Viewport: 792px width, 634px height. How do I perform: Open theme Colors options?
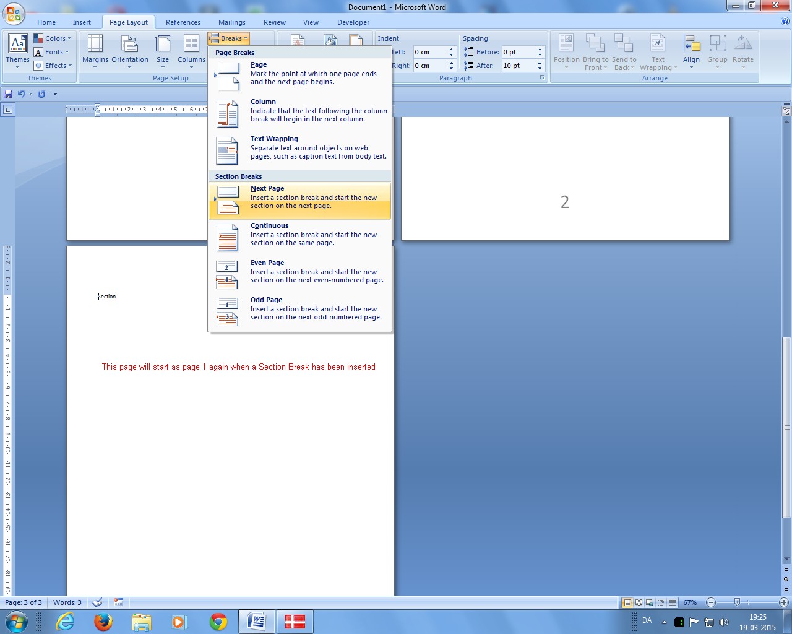[x=52, y=38]
